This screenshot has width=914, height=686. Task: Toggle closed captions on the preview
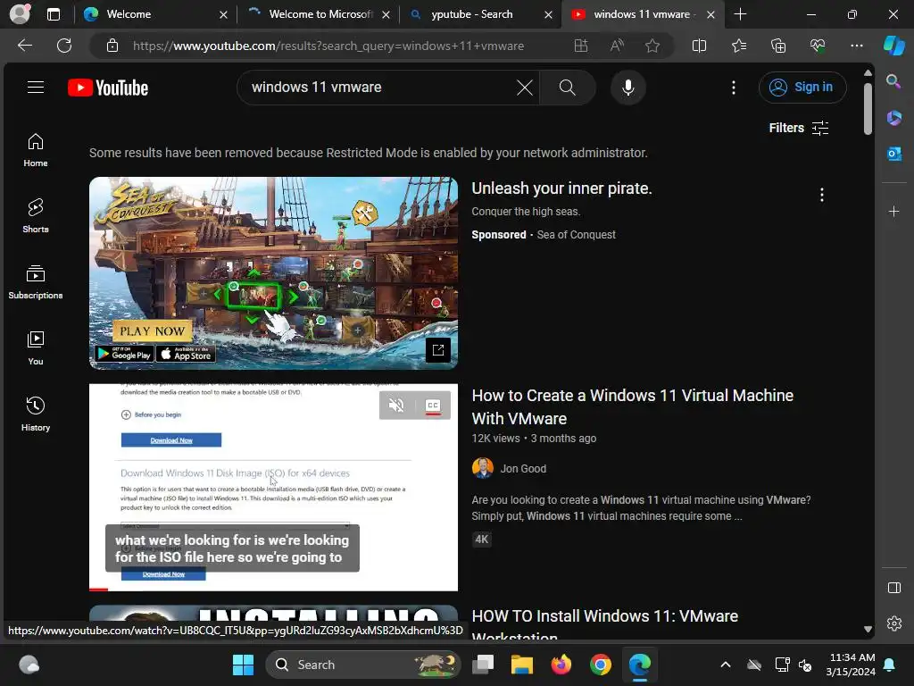tap(433, 406)
